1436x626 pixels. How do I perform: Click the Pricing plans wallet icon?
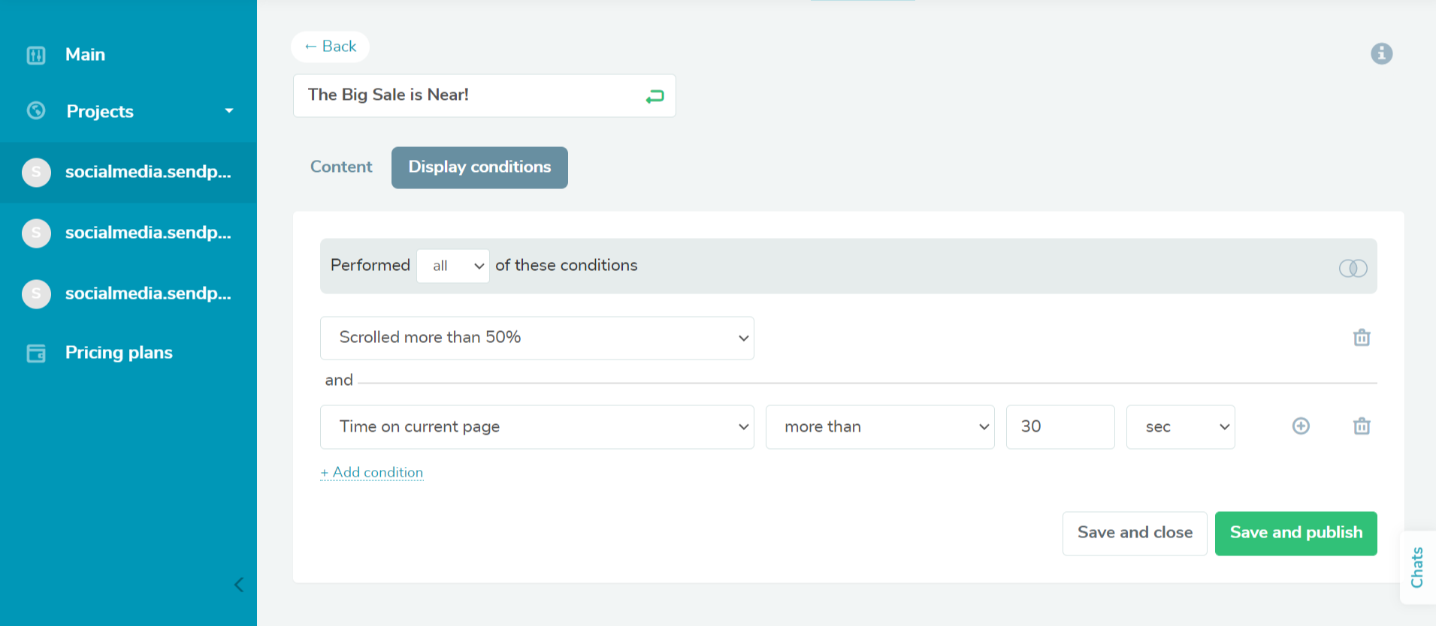36,353
